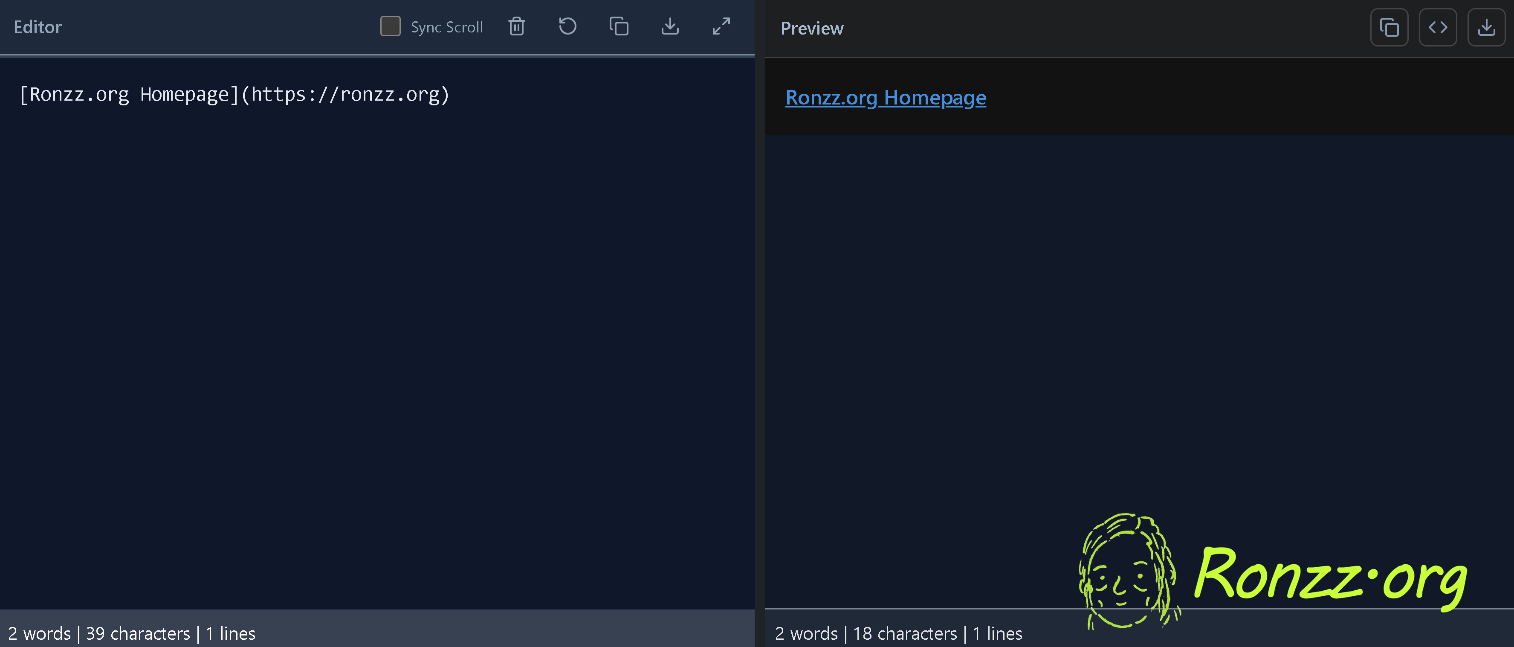The width and height of the screenshot is (1514, 647).
Task: Download markdown from the Editor toolbar
Action: click(669, 26)
